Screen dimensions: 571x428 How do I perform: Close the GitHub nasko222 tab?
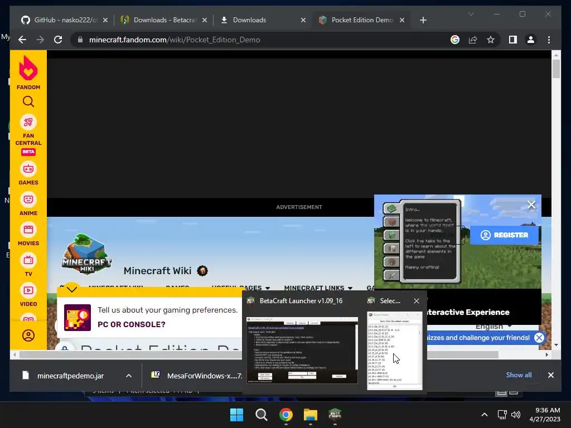click(x=105, y=20)
